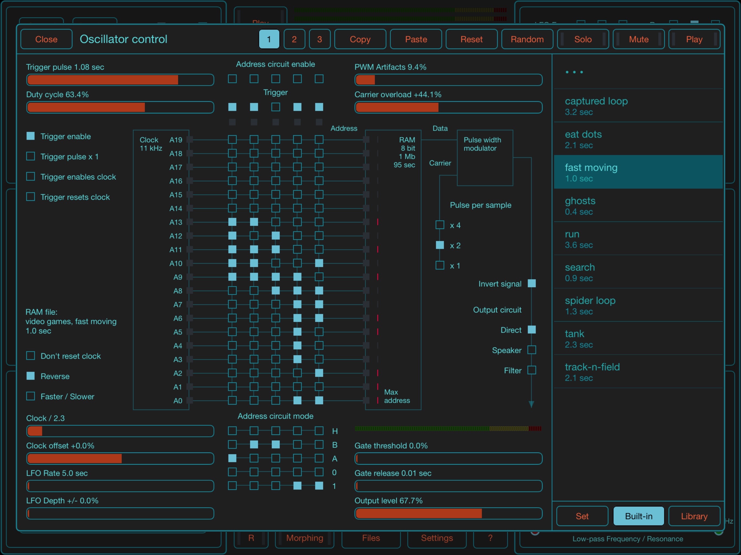
Task: Disable the Reverse playback option
Action: click(x=30, y=376)
